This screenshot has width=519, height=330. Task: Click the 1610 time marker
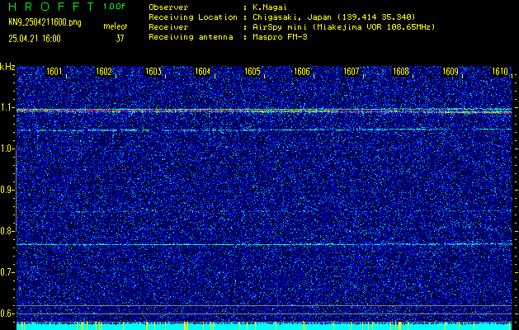tap(500, 72)
